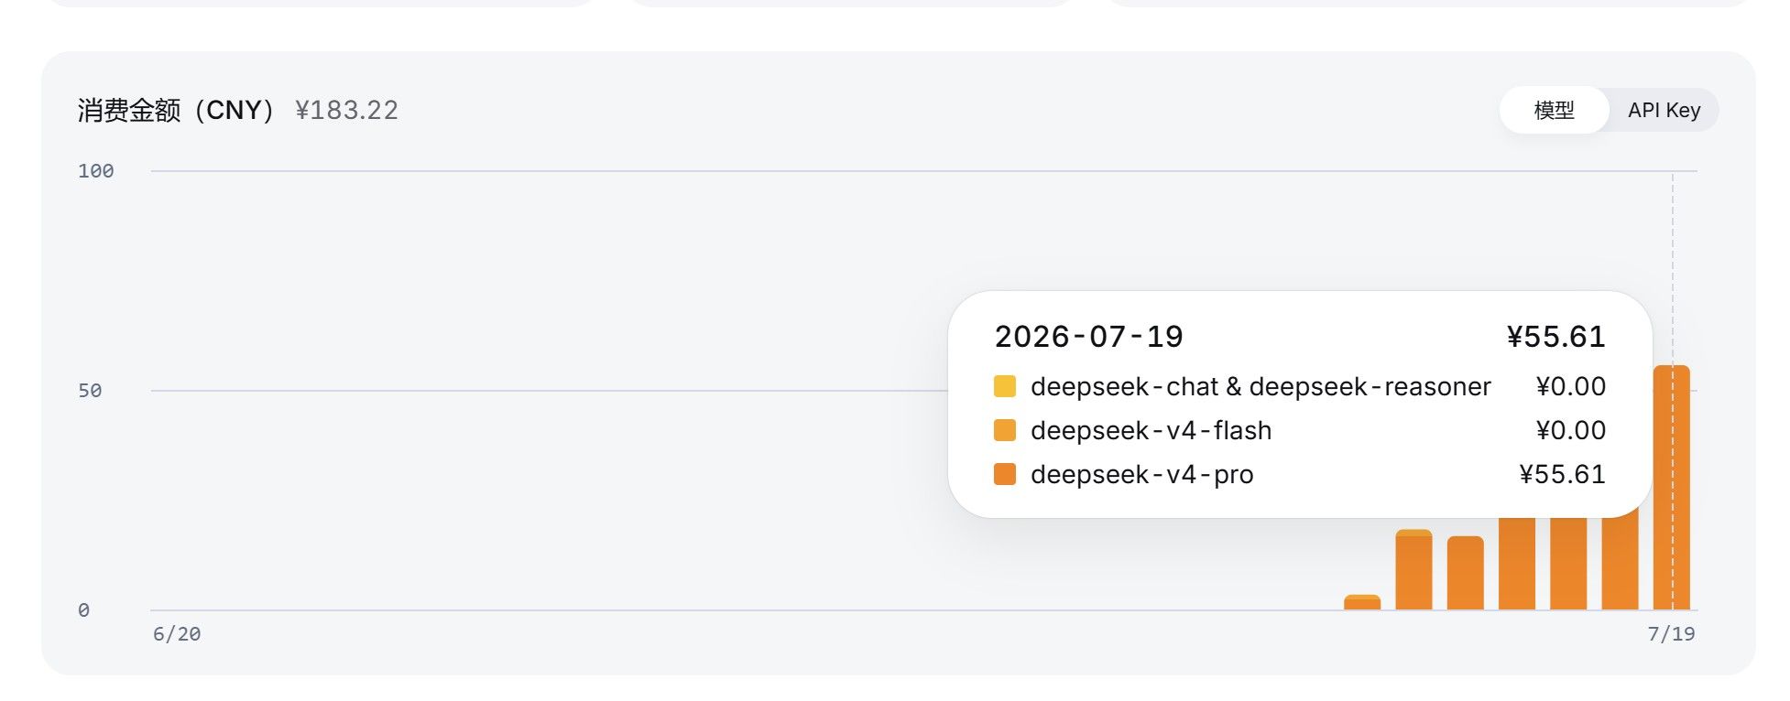Click the 消费金额（CNY） chart title
Screen dimensions: 1790x701
(177, 111)
